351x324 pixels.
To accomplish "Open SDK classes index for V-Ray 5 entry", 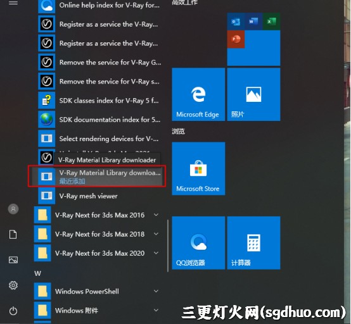I will coord(100,100).
